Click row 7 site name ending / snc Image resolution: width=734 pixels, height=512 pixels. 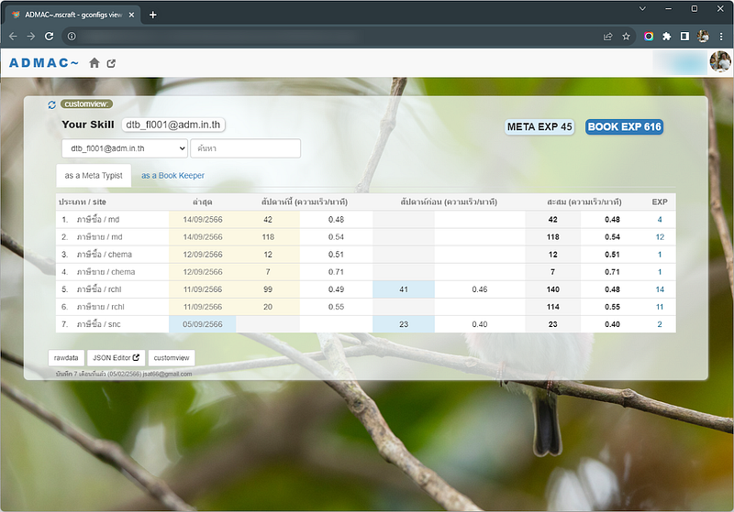point(99,324)
